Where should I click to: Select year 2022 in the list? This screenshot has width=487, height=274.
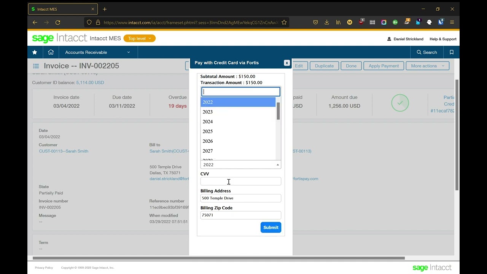tap(238, 102)
